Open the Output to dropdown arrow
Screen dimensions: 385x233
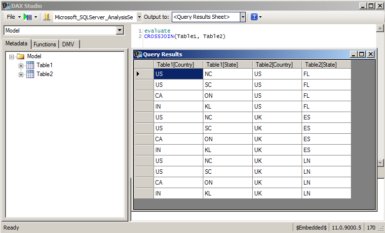click(x=242, y=17)
